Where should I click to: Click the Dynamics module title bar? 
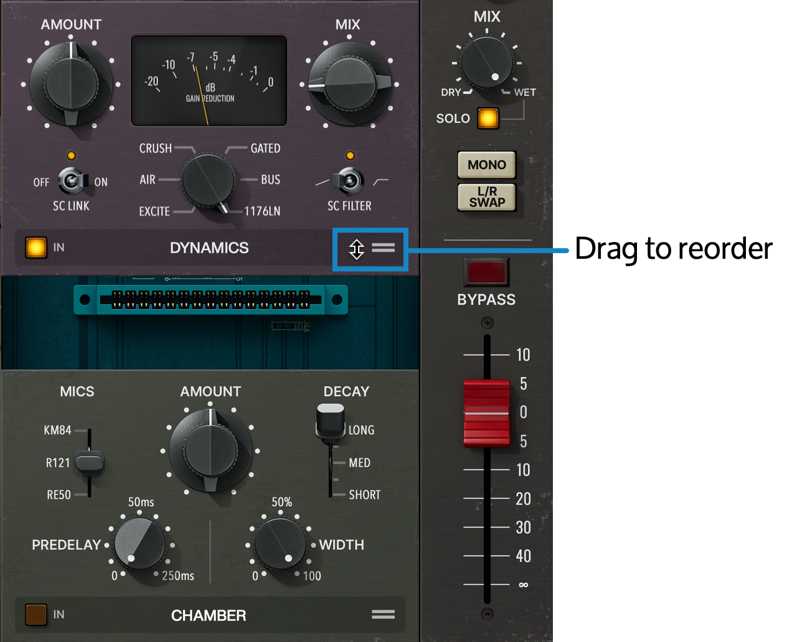tap(209, 248)
